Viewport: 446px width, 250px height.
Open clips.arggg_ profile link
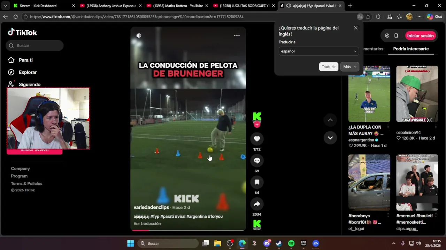(407, 229)
